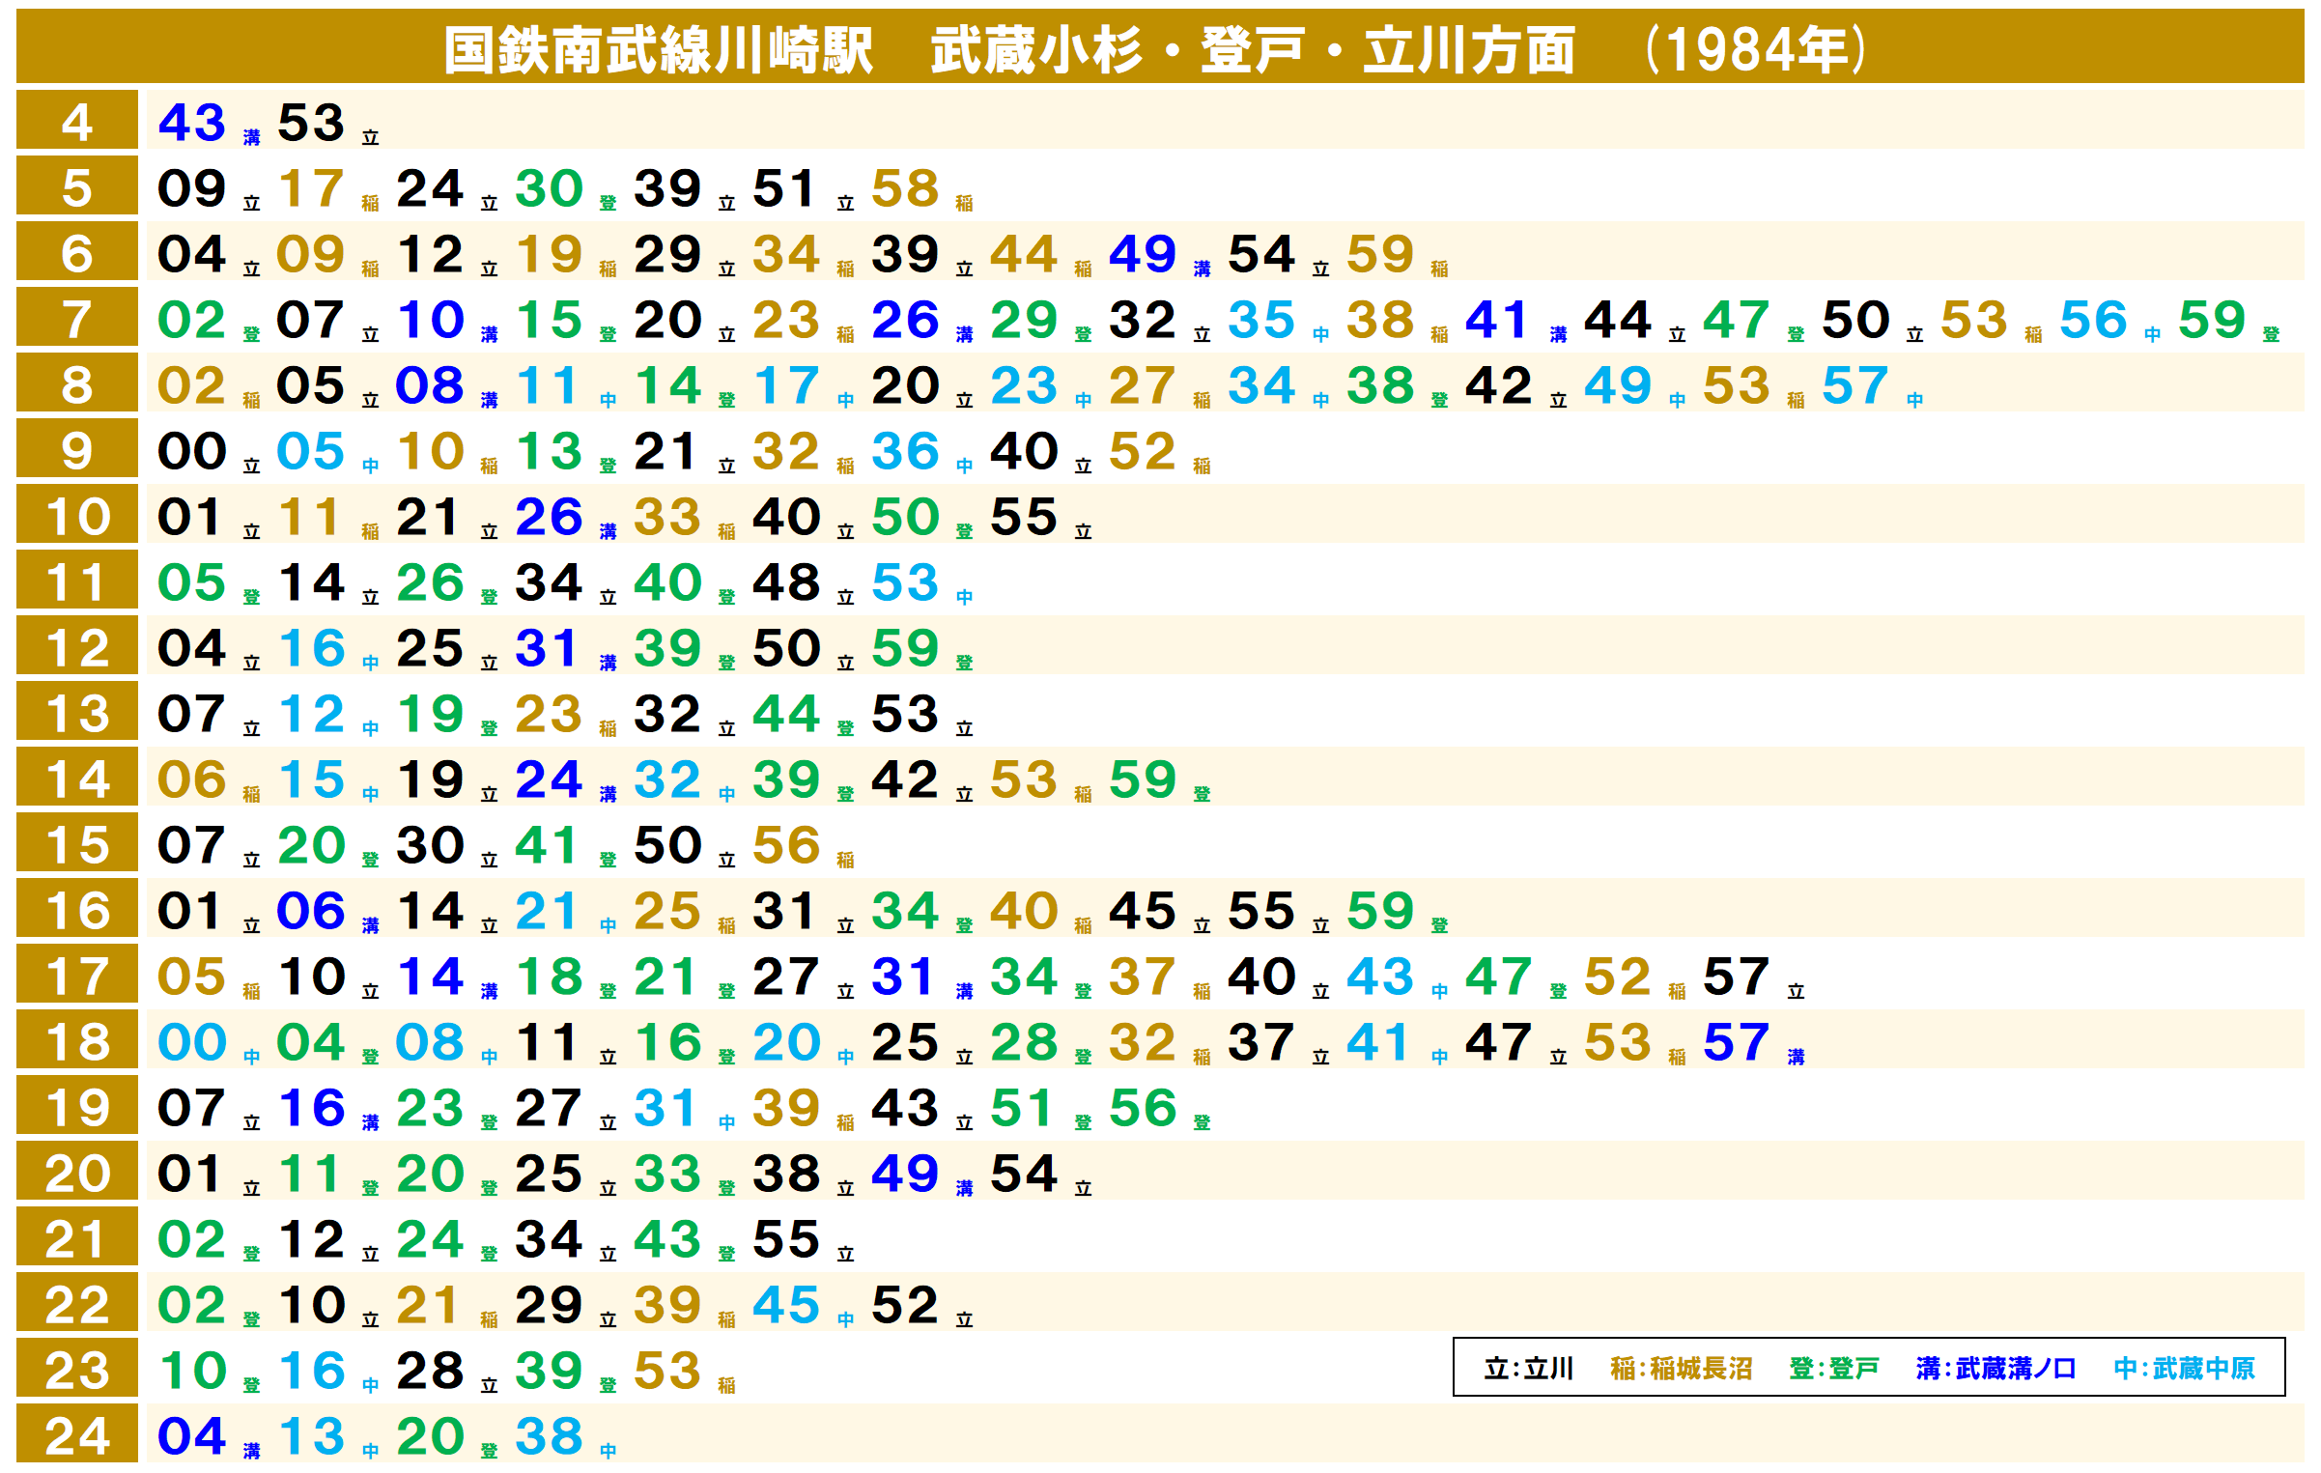Select the 00 departure in hour 9 row
Screen dimensions: 2321x1473
[x=191, y=451]
